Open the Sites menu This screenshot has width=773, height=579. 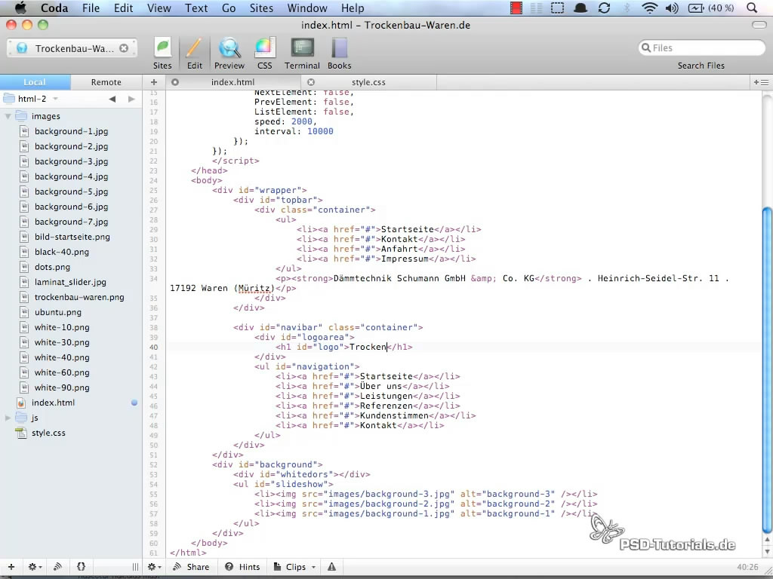tap(261, 8)
